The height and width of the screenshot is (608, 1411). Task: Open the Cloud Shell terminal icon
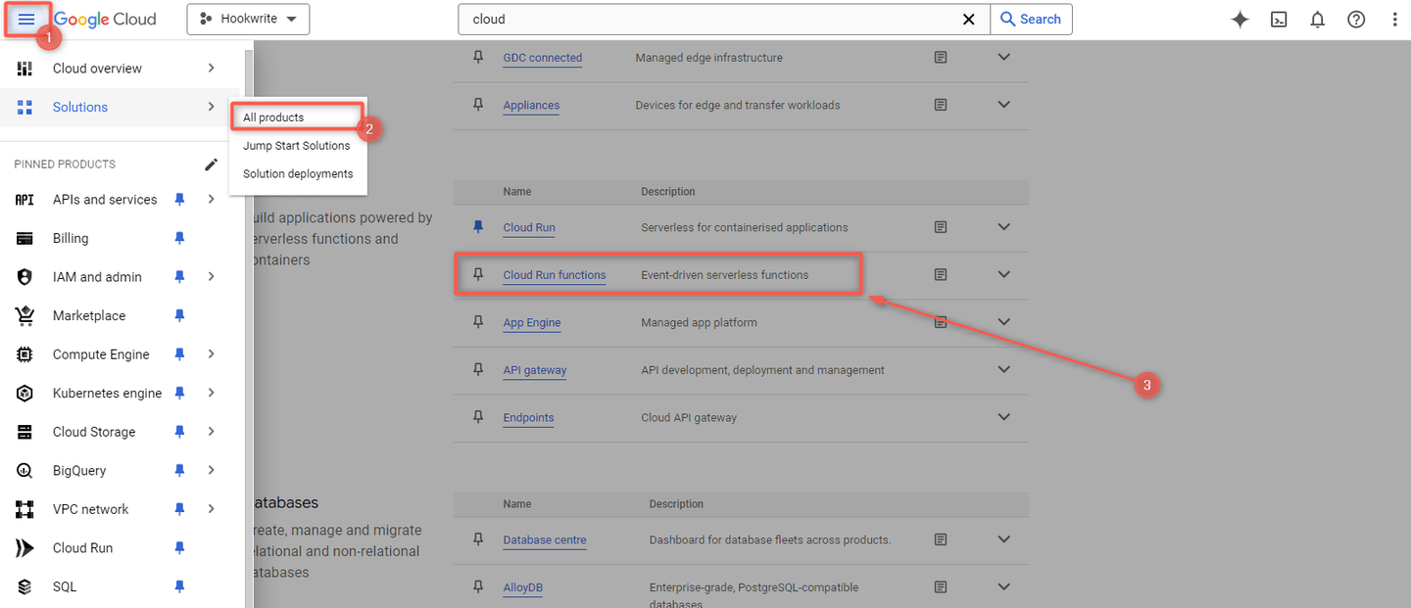(1279, 19)
